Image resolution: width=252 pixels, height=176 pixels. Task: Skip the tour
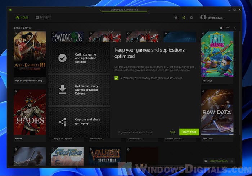(172, 132)
